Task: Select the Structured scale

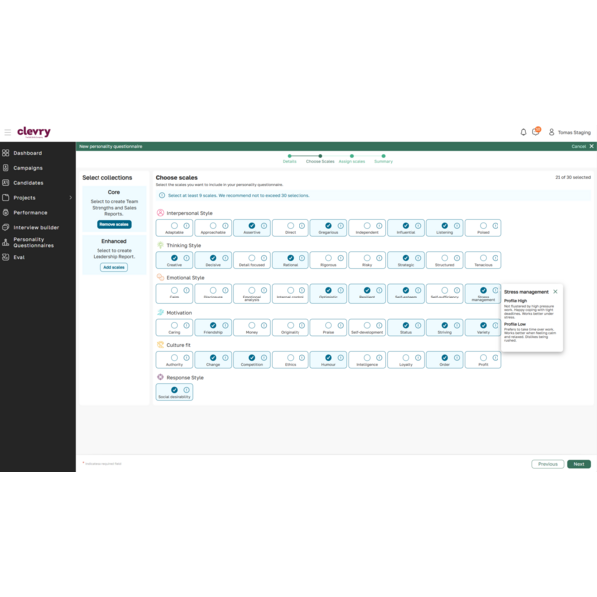Action: point(445,258)
